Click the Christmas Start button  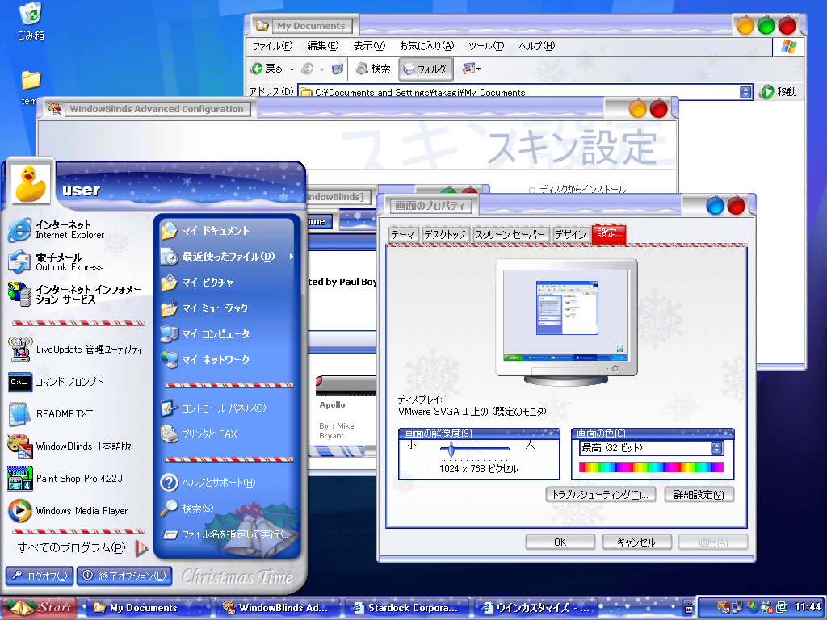coord(39,608)
